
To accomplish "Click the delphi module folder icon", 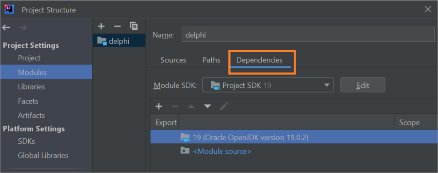I will tap(102, 41).
